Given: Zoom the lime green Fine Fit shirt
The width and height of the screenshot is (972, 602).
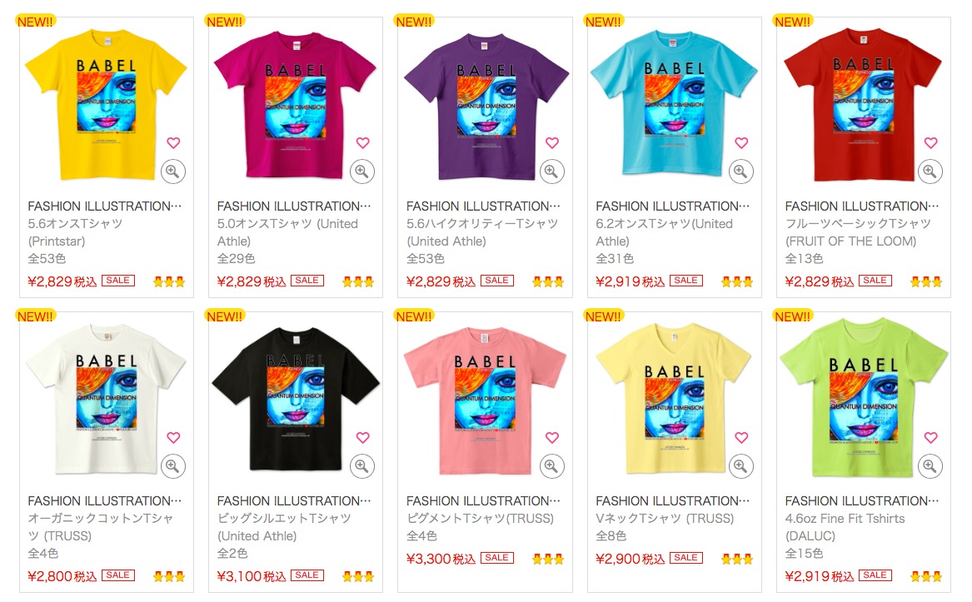Looking at the screenshot, I should (930, 466).
